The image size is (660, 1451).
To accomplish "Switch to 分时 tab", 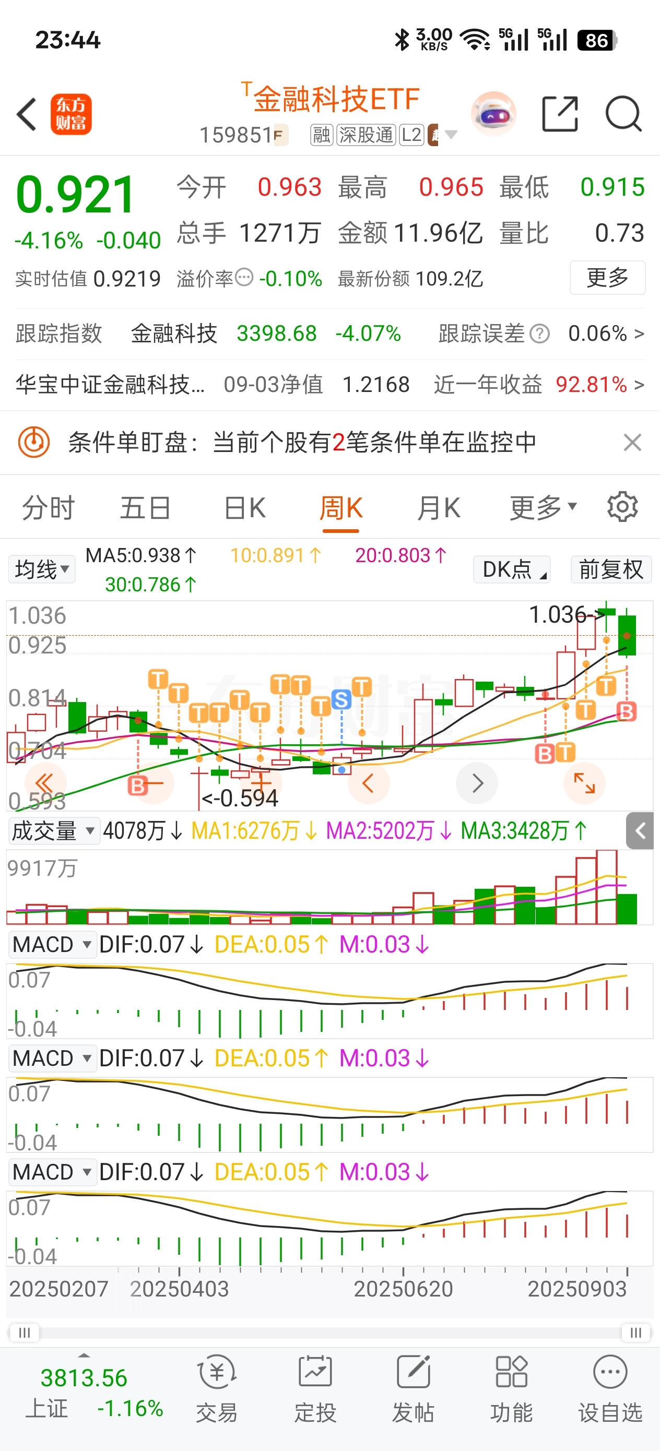I will (x=49, y=507).
